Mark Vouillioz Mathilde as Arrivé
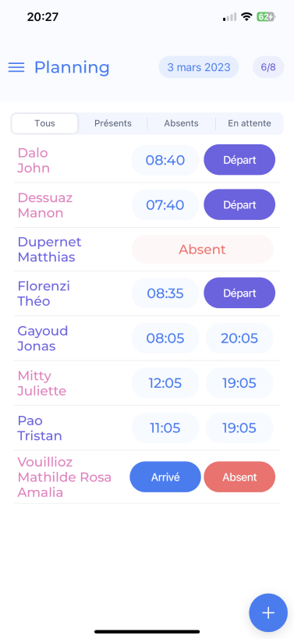Screen dimensions: 294x639 tap(165, 477)
